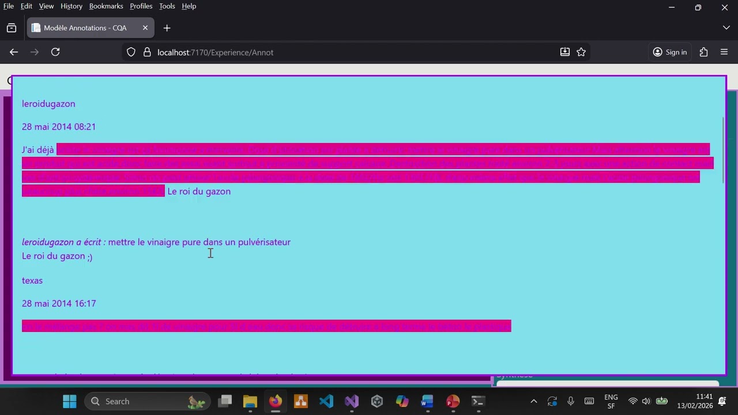Open the Firefox hamburger application menu
Viewport: 738px width, 415px height.
point(724,52)
